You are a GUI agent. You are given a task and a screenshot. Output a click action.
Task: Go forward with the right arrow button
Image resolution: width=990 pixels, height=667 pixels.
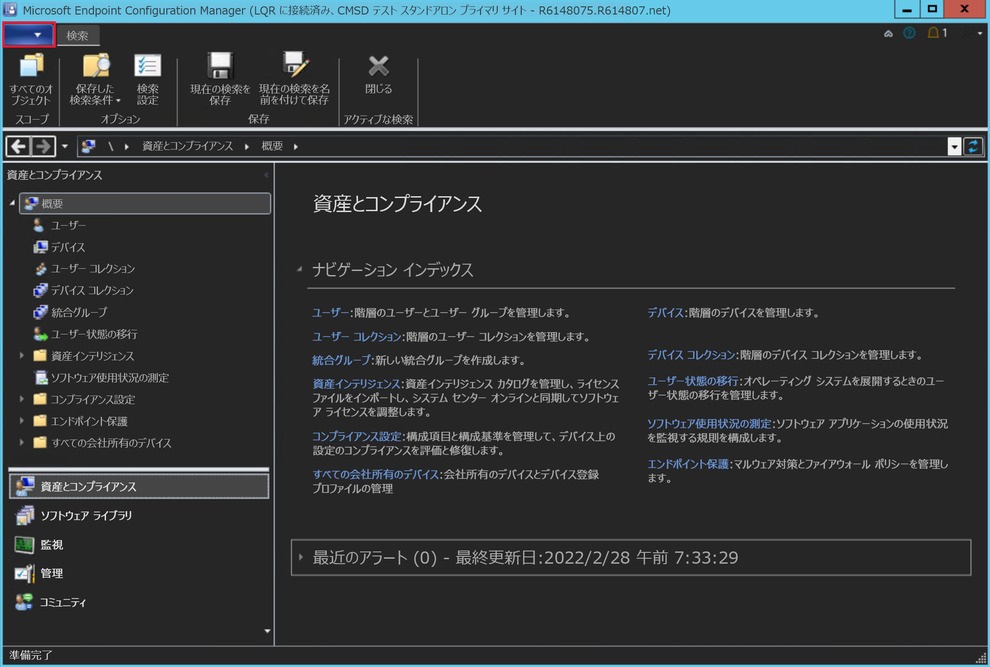pos(43,146)
